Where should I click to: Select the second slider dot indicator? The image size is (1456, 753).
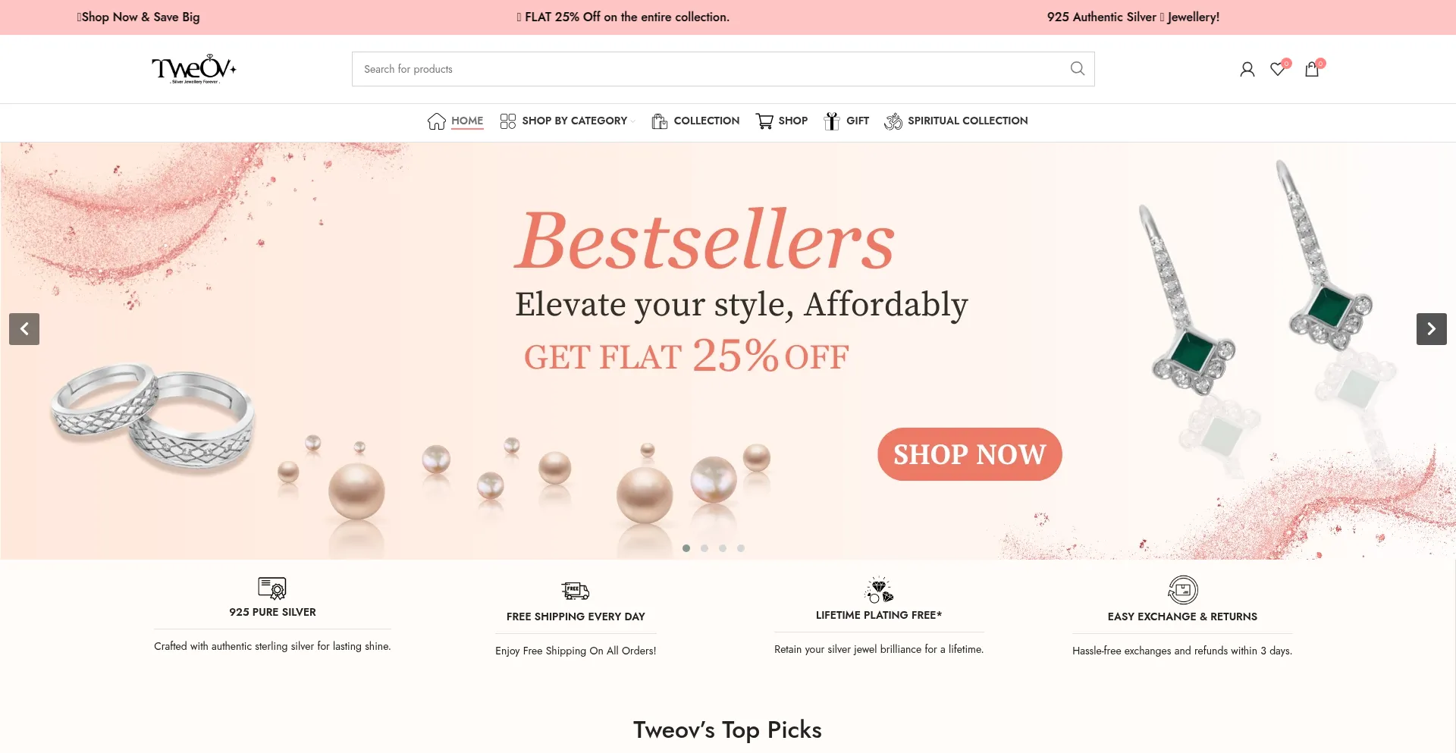click(x=704, y=548)
